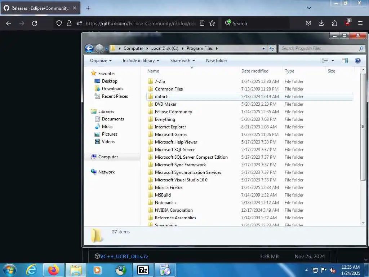The height and width of the screenshot is (277, 369).
Task: Select Downloads in Favorites
Action: click(x=109, y=89)
